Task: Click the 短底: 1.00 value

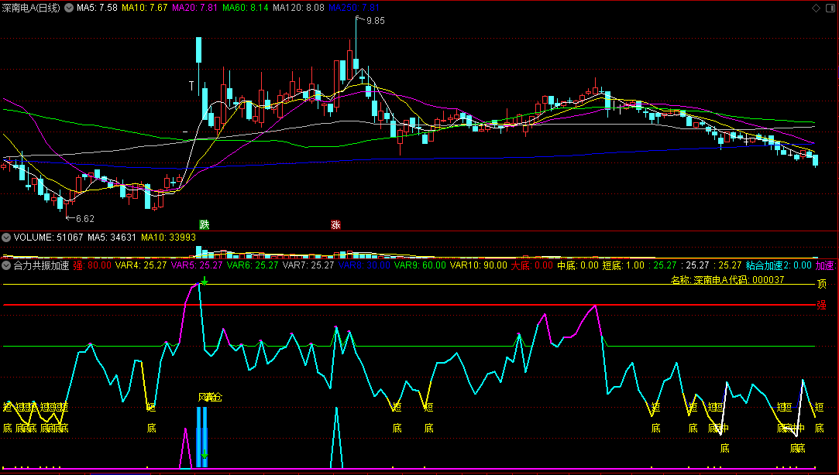Action: click(624, 265)
